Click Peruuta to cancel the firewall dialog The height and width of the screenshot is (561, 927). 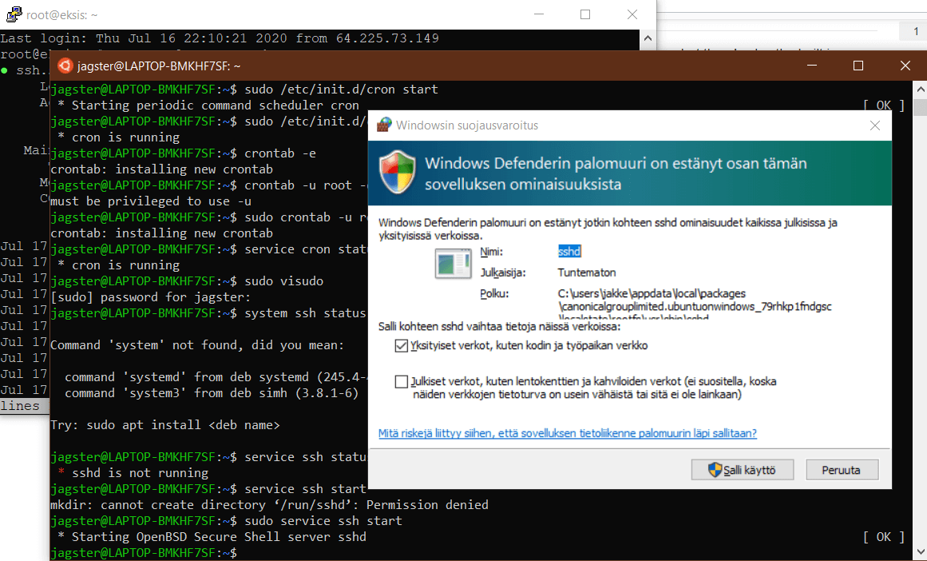[842, 470]
